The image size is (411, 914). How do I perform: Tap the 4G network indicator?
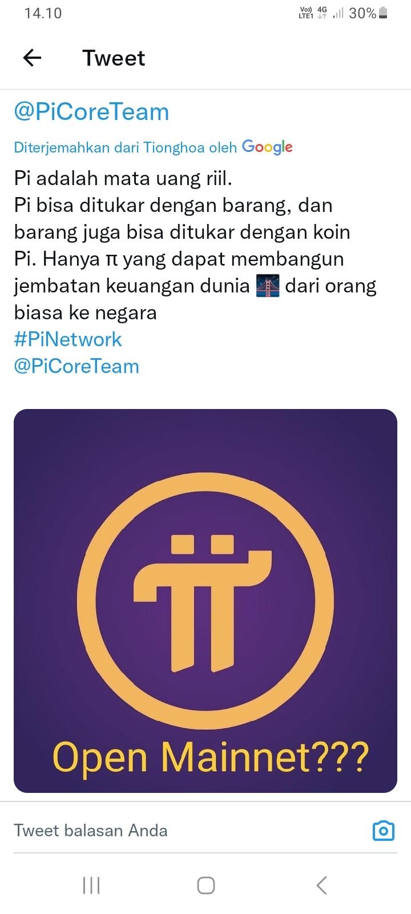point(322,13)
